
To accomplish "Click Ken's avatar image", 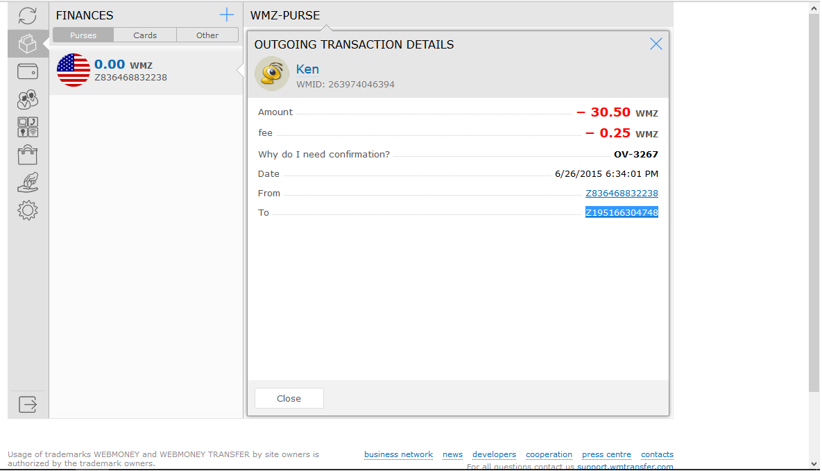I will pos(271,74).
